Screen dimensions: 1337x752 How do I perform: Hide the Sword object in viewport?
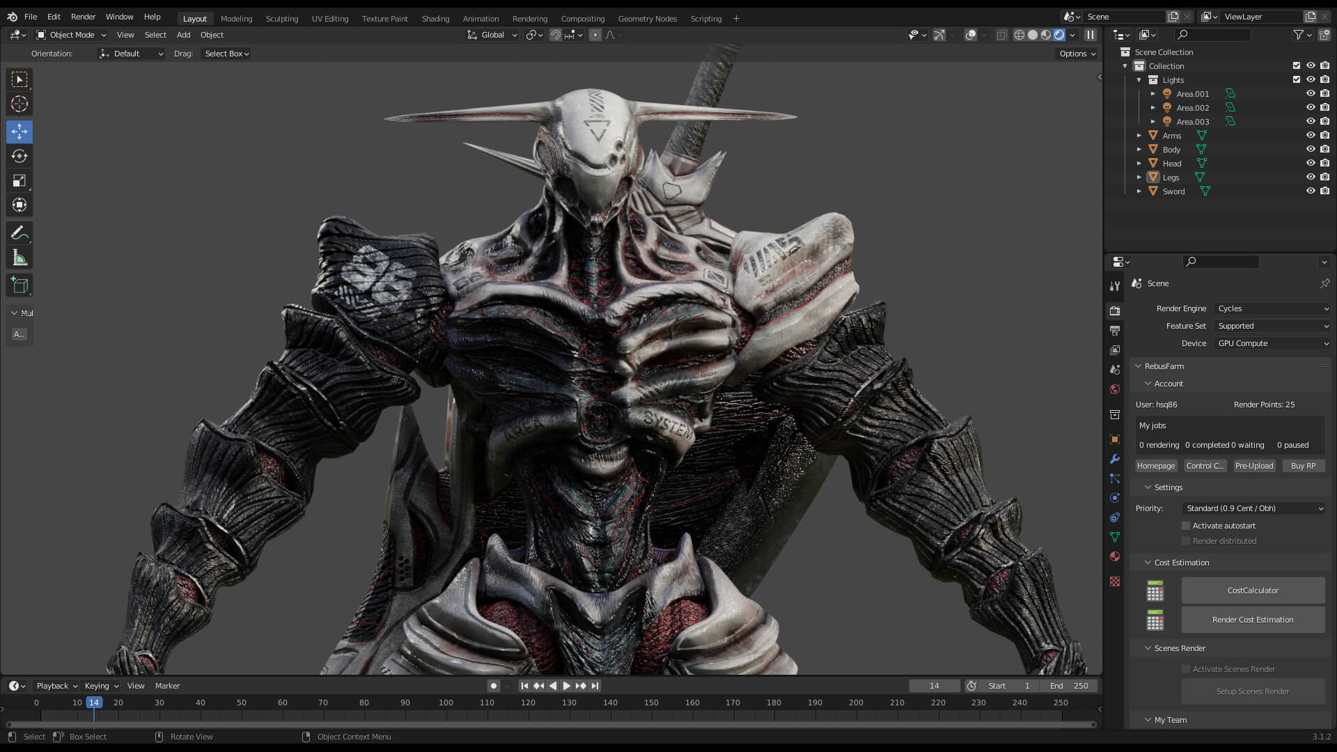coord(1311,191)
